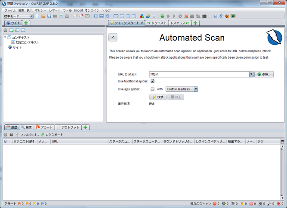Open the URL to attack dropdown arrow
Viewport: 287px width, 208px height.
point(251,74)
